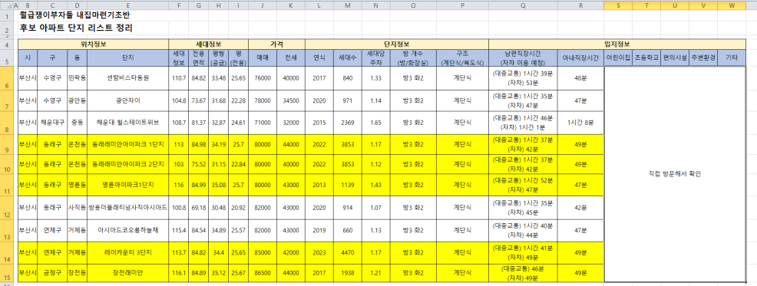Screen dimensions: 757x286
Task: Click the '금정구' district cell
Action: coord(51,272)
